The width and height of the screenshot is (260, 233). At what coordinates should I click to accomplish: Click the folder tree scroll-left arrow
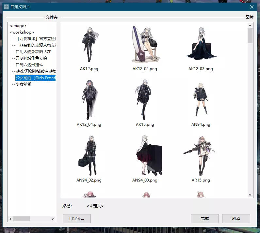(10, 219)
